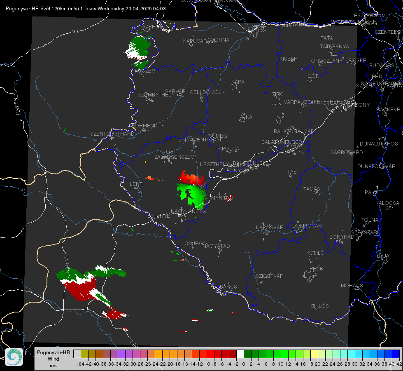Click the TAPOLCA city label
The image size is (403, 371).
[x=227, y=149]
